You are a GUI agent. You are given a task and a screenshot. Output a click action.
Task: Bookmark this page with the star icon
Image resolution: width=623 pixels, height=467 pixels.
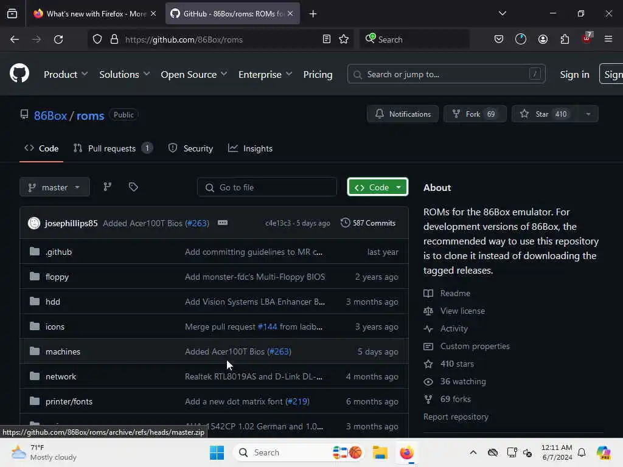tap(344, 39)
